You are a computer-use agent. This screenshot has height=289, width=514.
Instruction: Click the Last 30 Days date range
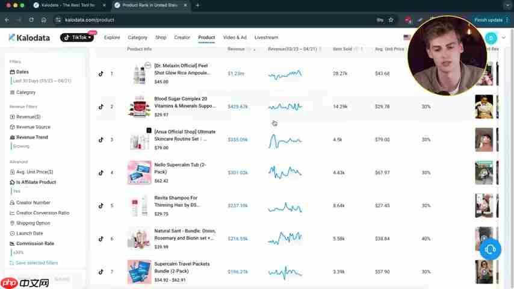click(x=42, y=81)
